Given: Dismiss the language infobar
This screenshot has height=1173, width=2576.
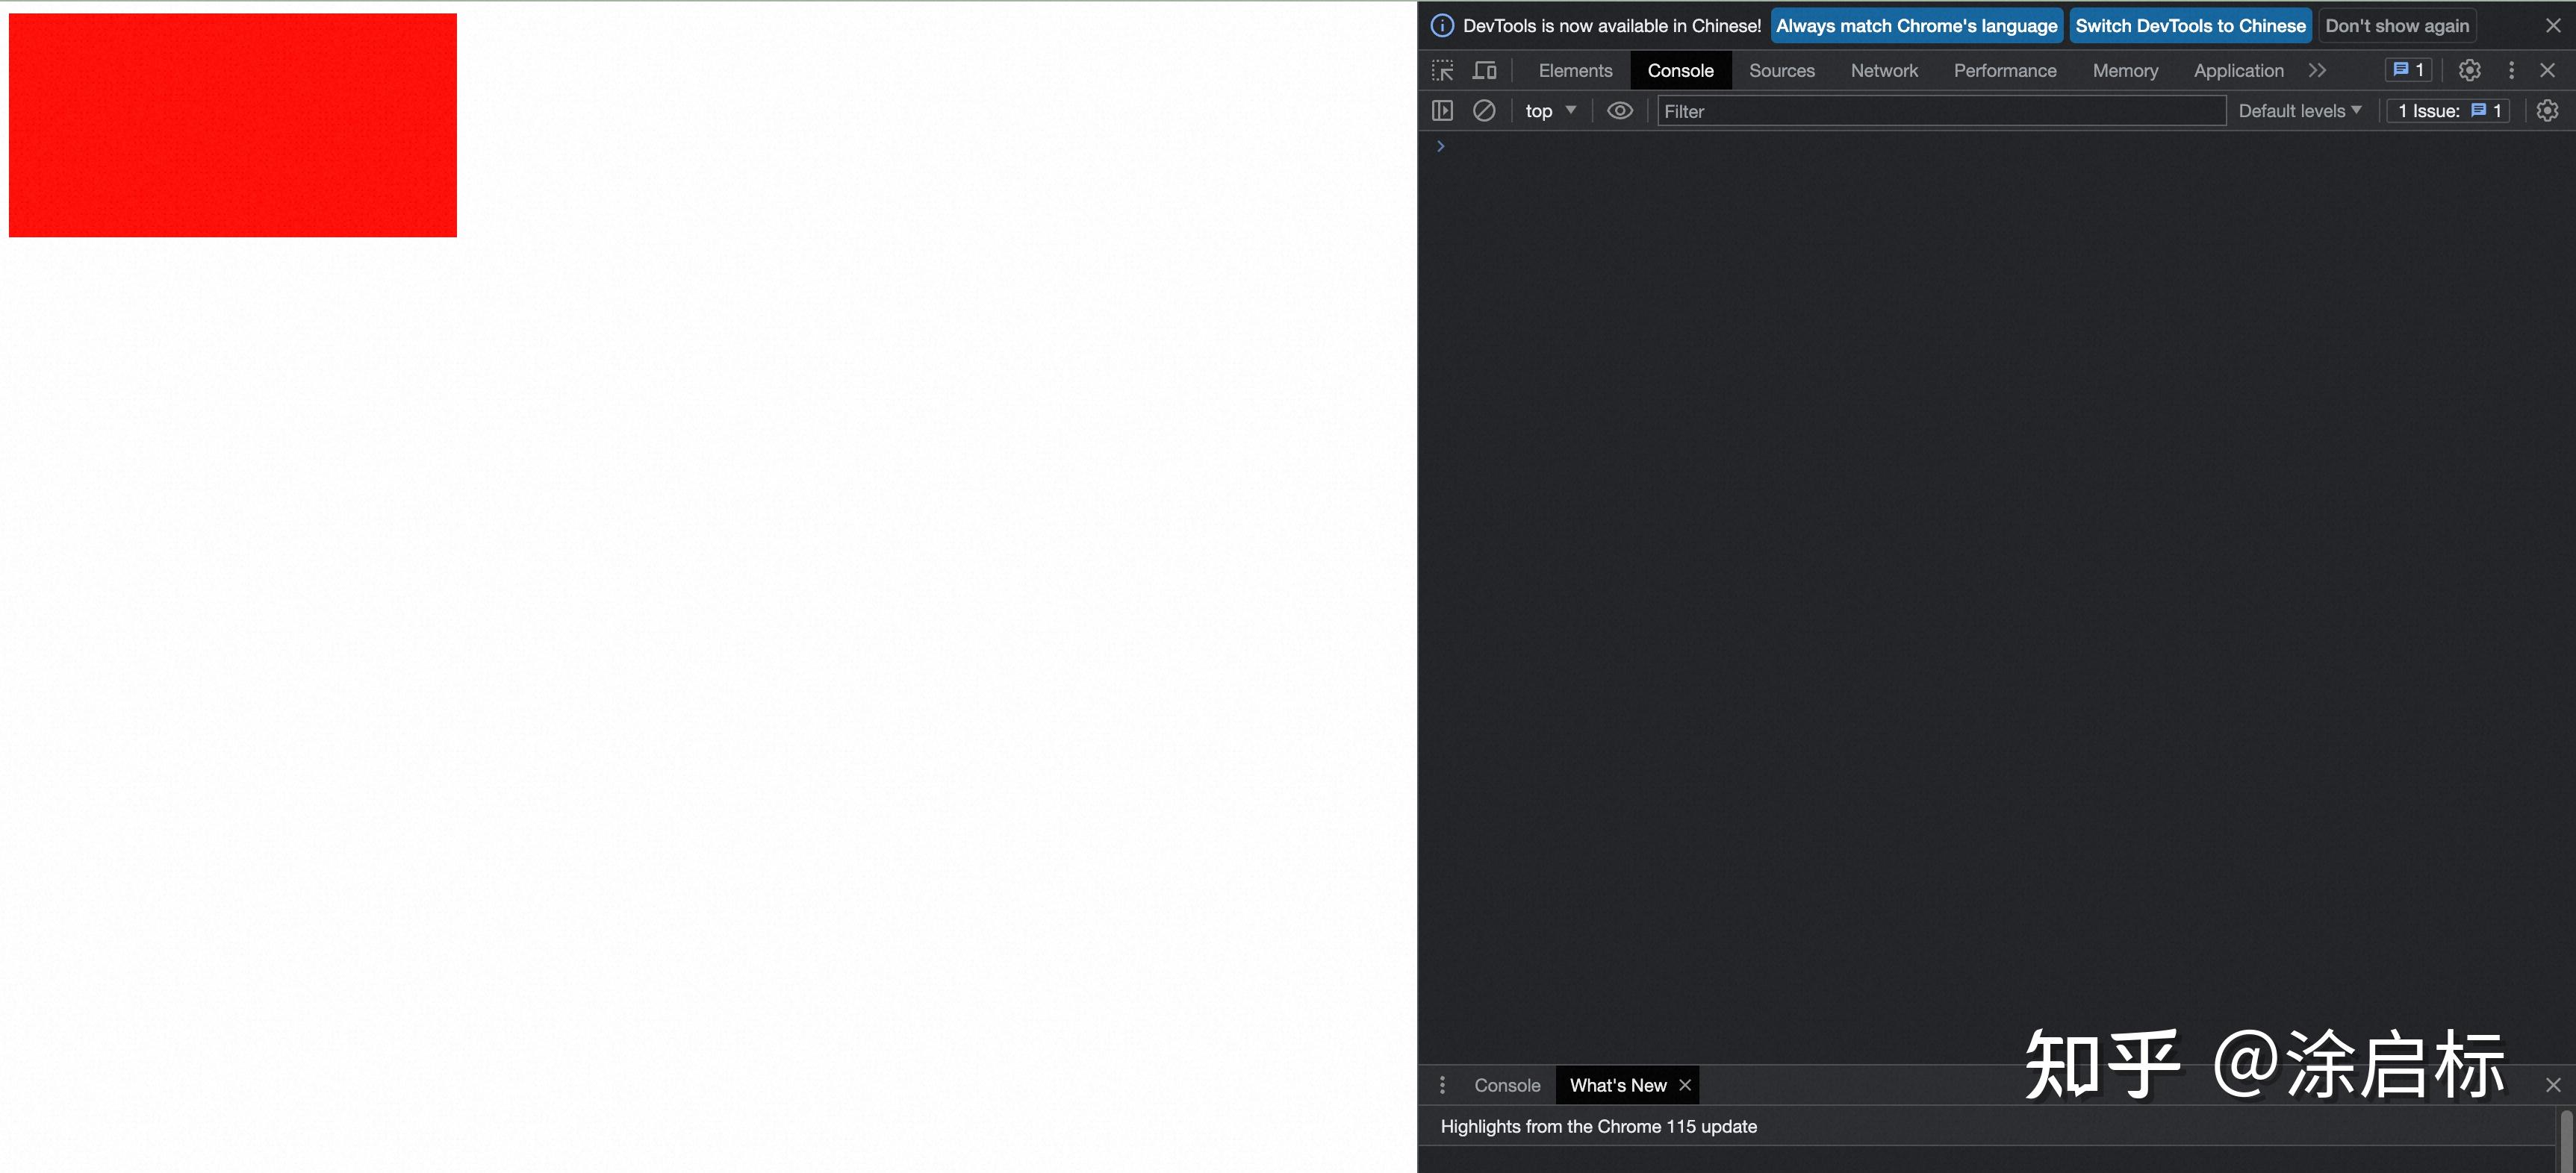Looking at the screenshot, I should click(x=2553, y=26).
